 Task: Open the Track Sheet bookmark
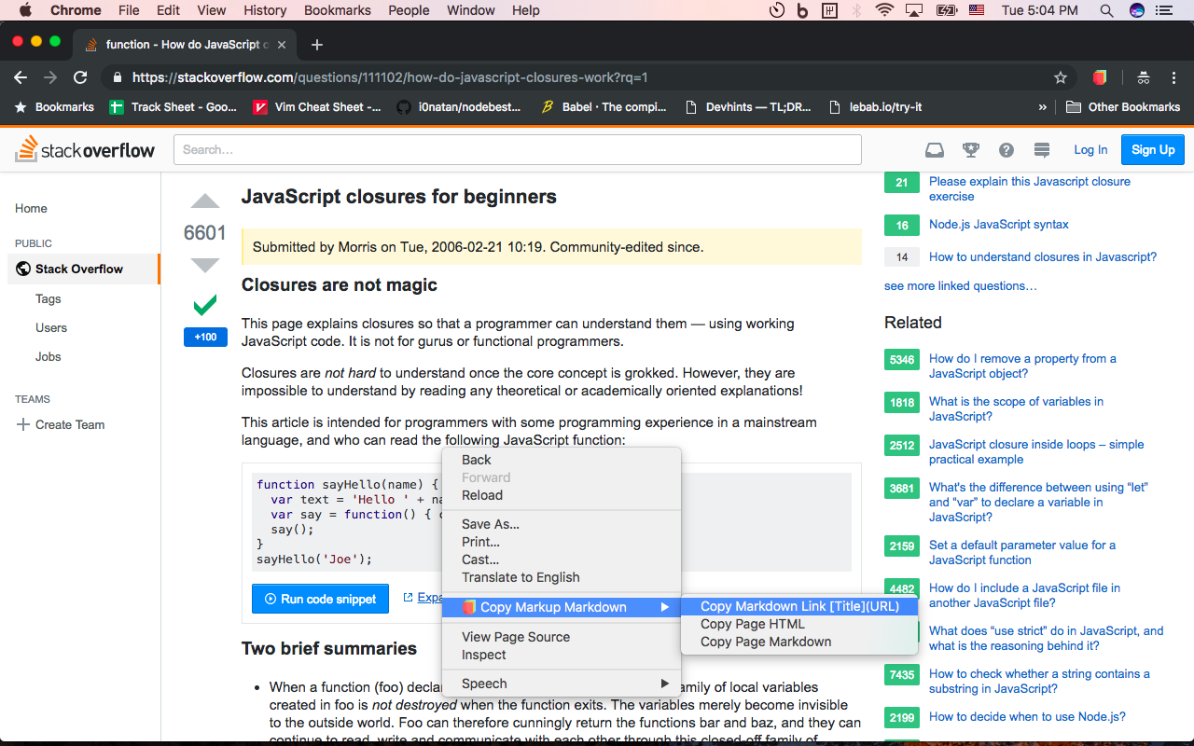click(x=174, y=107)
